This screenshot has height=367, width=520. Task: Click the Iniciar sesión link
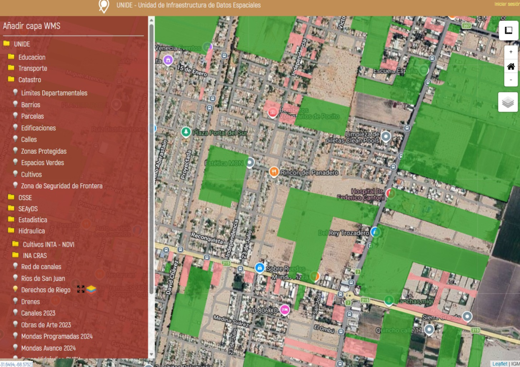point(506,4)
